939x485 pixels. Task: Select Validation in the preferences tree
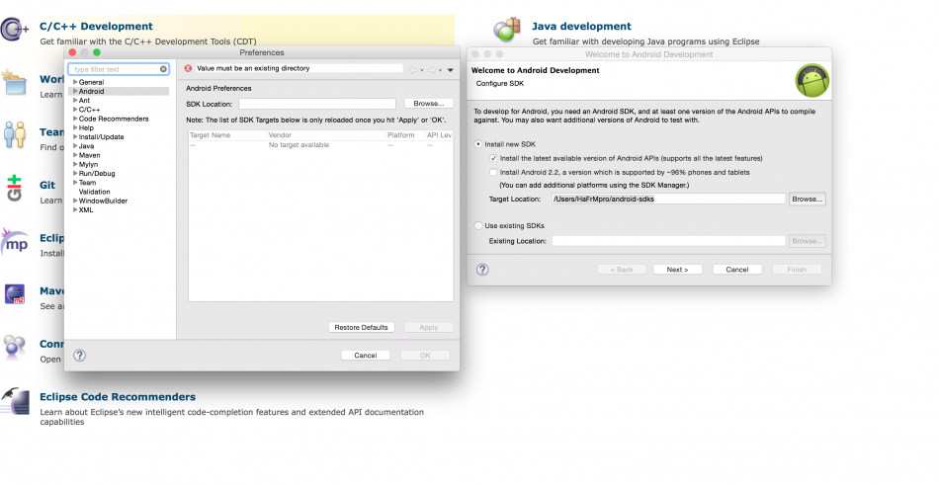click(x=95, y=192)
